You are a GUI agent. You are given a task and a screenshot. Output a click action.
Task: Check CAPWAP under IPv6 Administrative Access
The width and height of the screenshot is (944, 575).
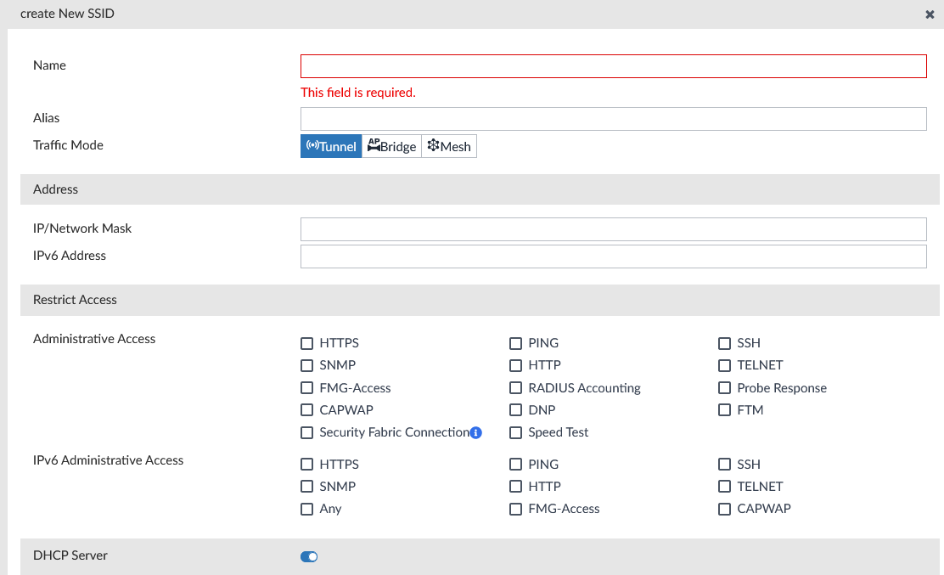724,509
